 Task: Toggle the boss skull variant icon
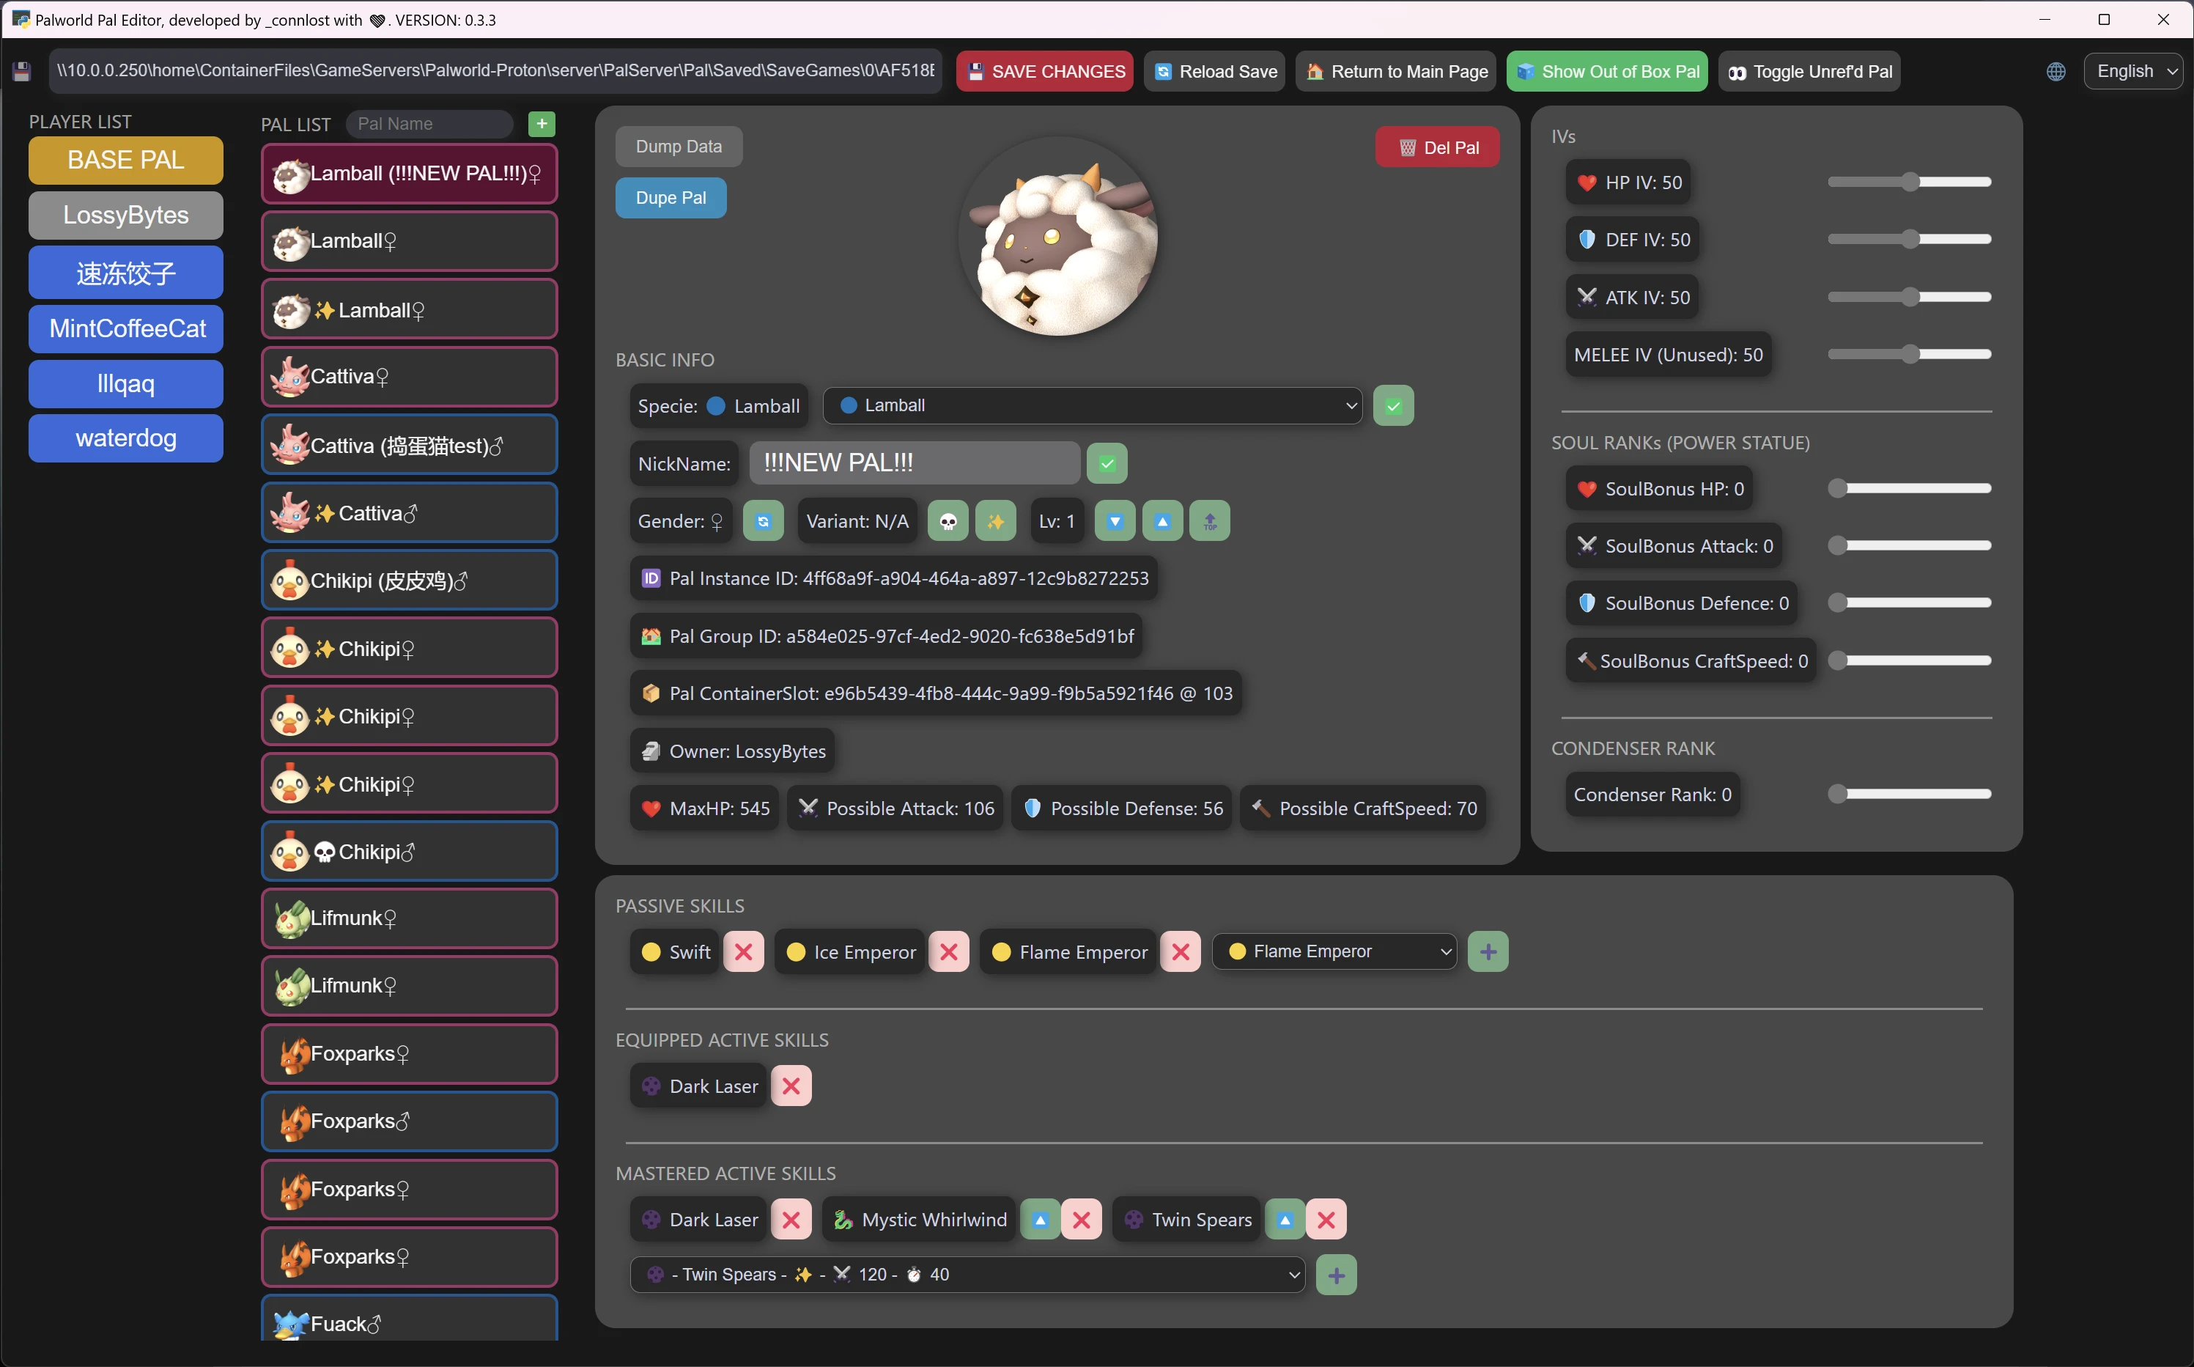pos(948,522)
